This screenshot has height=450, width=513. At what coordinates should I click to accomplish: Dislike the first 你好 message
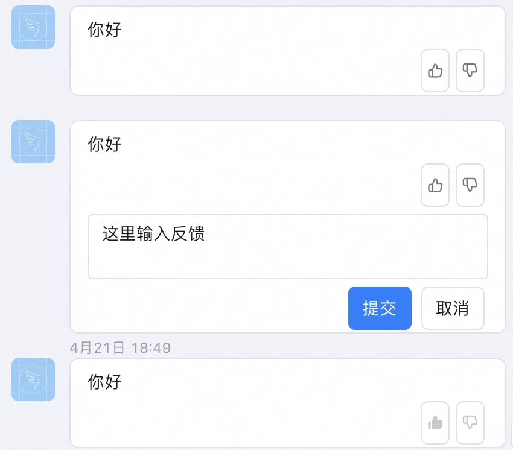[470, 71]
